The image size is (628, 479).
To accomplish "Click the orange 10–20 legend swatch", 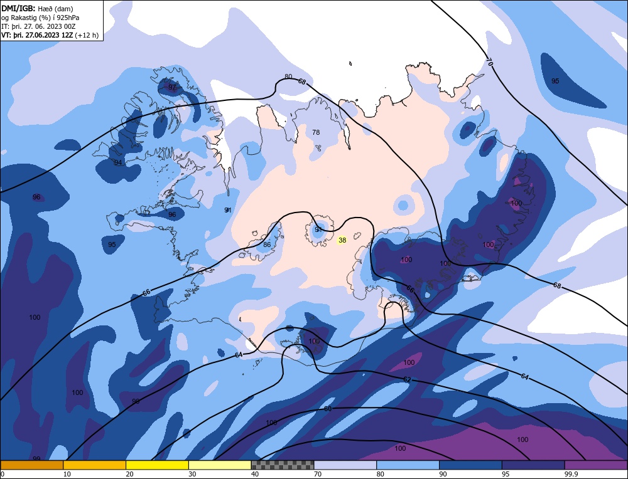I will 95,465.
